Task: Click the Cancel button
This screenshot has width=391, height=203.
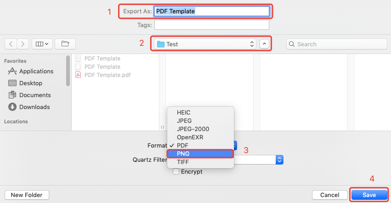Action: click(329, 195)
